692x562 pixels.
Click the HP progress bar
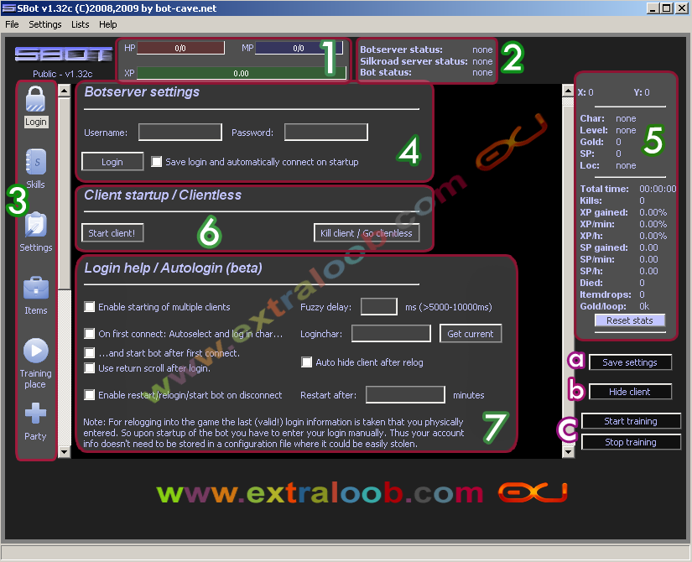coord(180,48)
